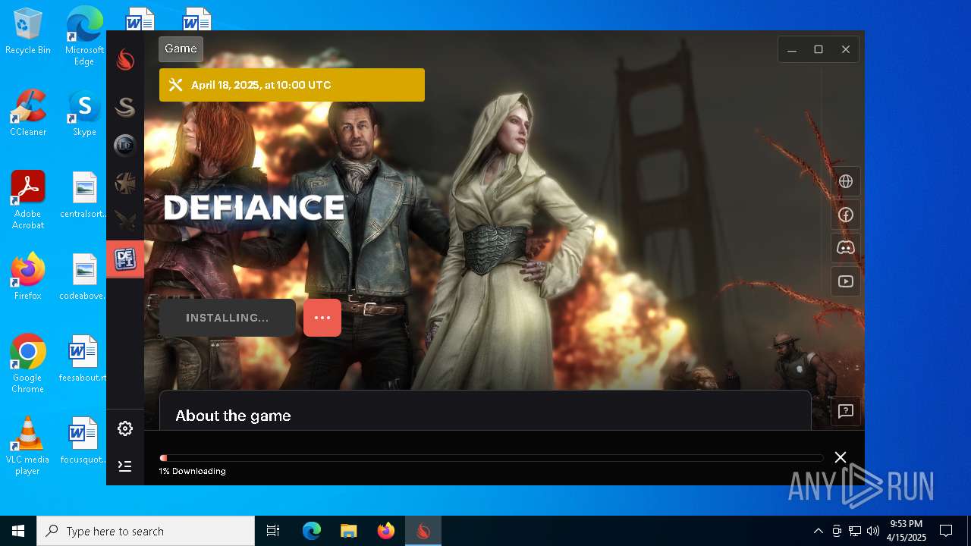Open the April 18, 2025 maintenance banner
Image resolution: width=971 pixels, height=546 pixels.
tap(292, 85)
